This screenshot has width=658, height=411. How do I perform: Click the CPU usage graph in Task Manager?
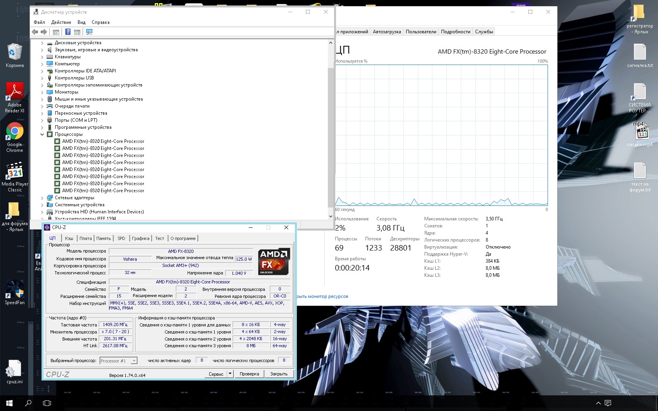(441, 135)
